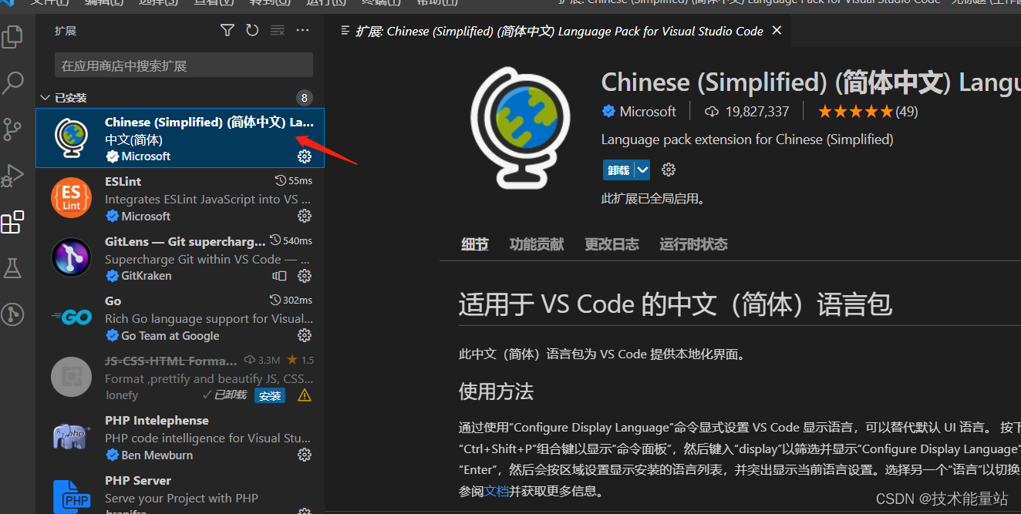Clear extensions search results icon

click(x=278, y=30)
